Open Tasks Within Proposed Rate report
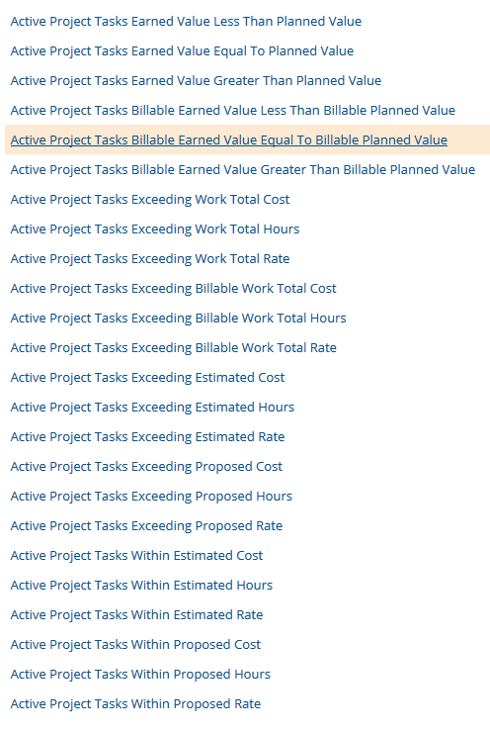The height and width of the screenshot is (733, 490). pos(135,704)
